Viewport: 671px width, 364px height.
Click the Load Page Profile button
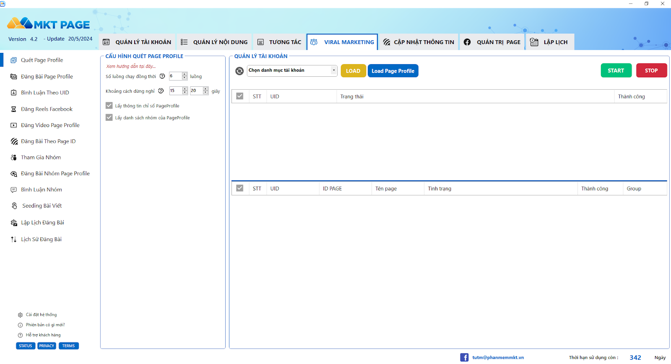point(393,71)
